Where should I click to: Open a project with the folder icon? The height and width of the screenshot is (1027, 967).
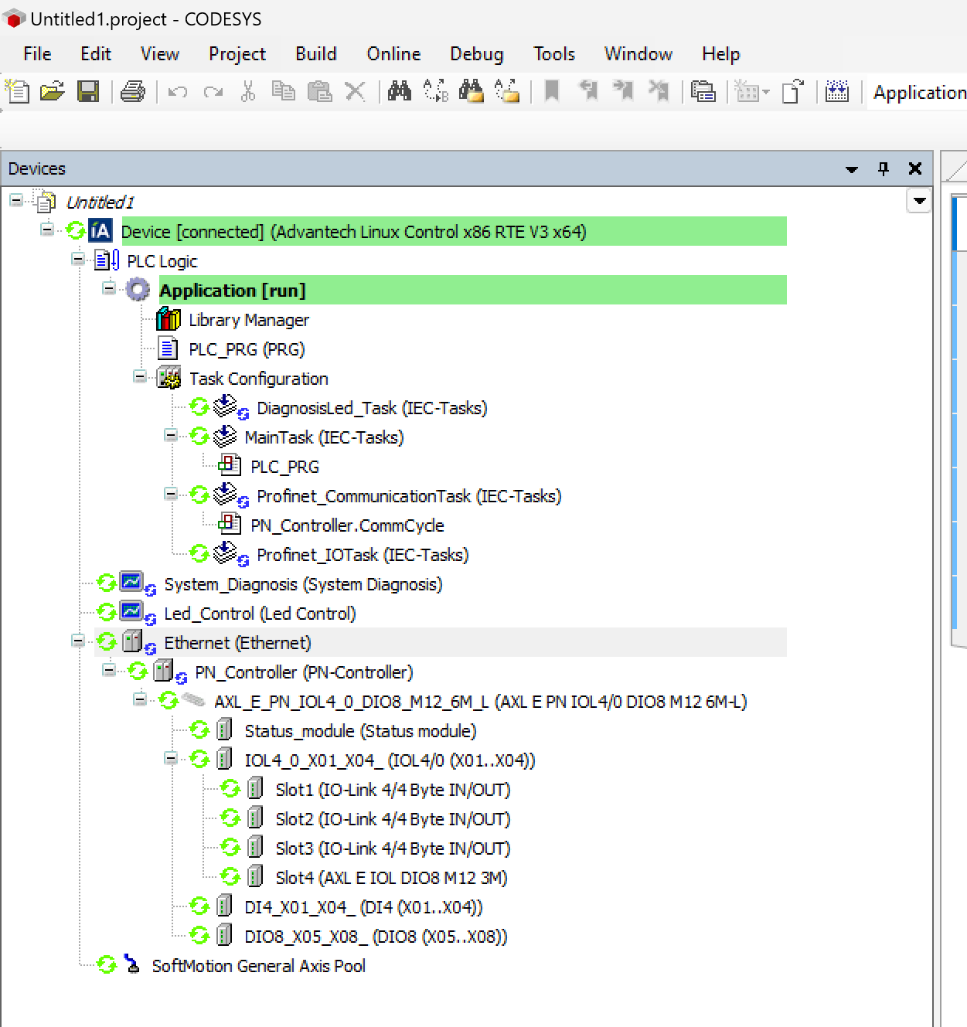click(x=52, y=92)
